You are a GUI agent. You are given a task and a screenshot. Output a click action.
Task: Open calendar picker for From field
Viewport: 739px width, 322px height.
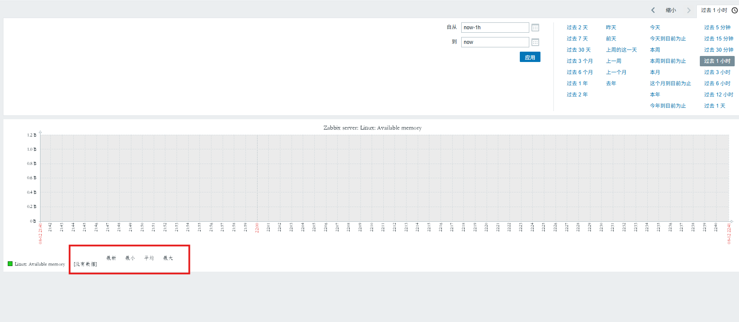tap(535, 28)
